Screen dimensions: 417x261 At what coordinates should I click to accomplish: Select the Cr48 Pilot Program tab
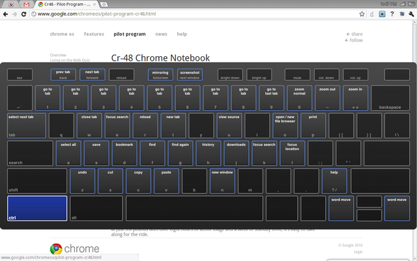(x=66, y=5)
